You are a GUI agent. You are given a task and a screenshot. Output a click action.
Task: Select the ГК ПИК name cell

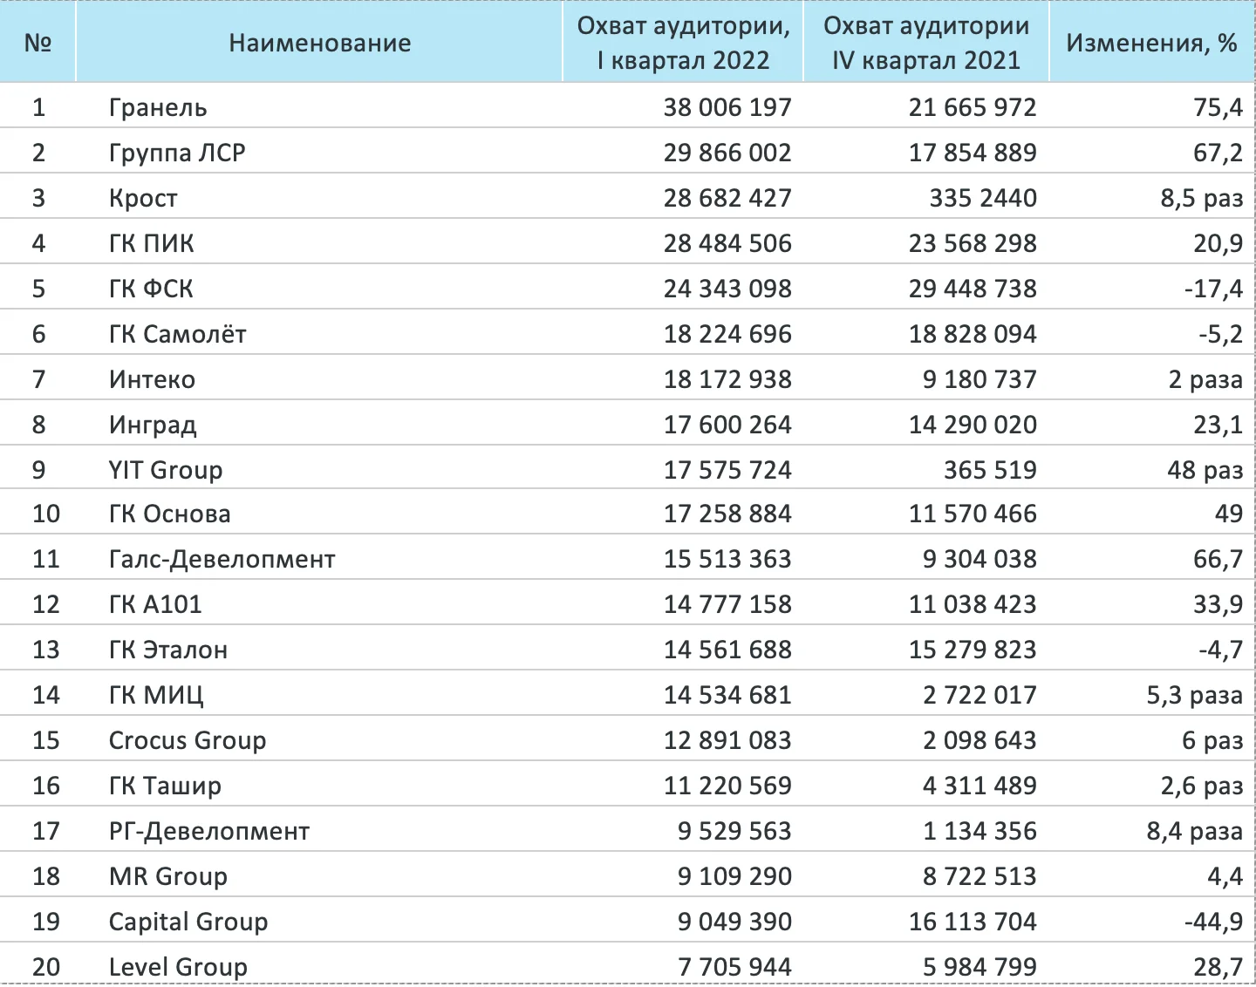151,243
